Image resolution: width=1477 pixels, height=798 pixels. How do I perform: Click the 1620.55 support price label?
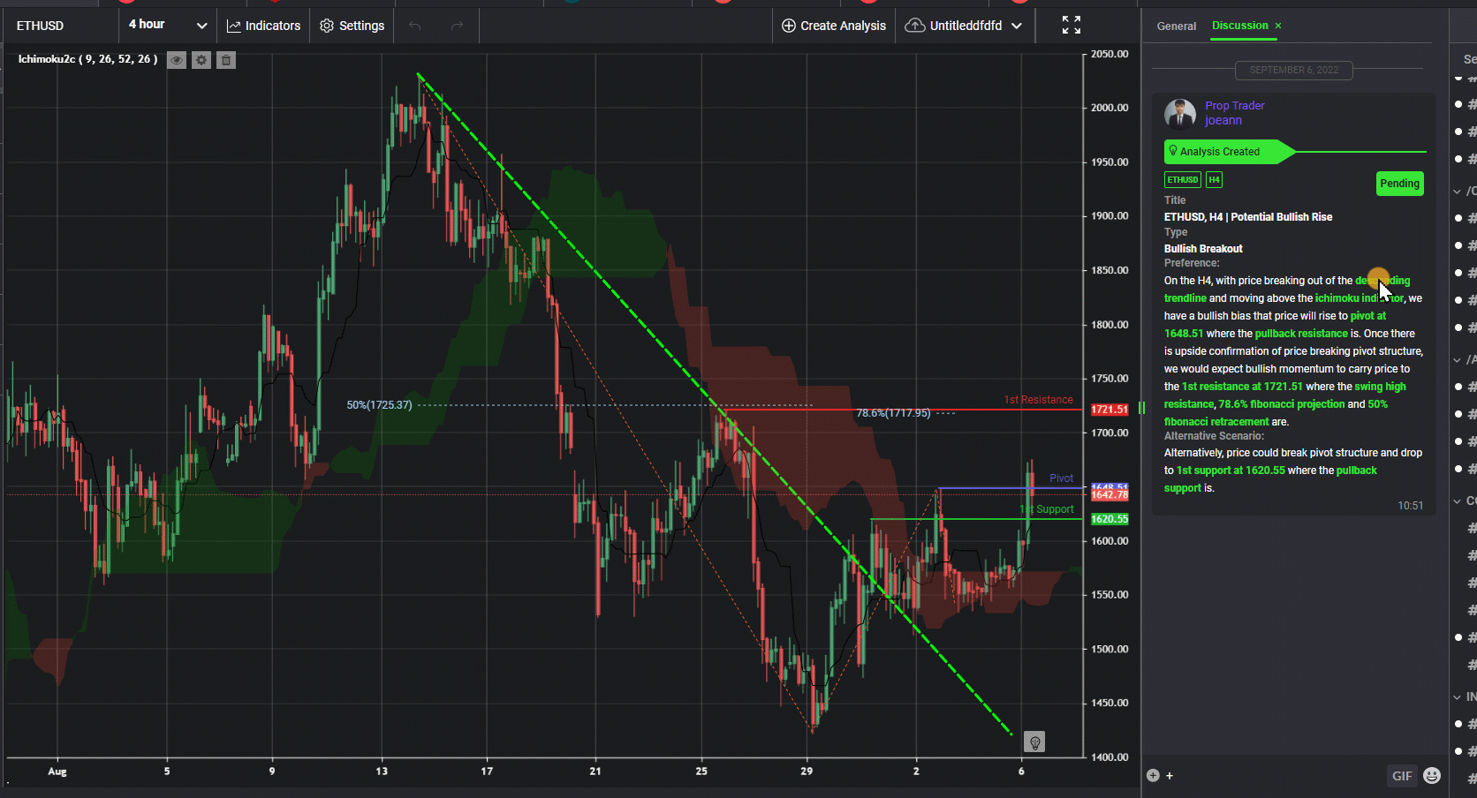[x=1110, y=519]
